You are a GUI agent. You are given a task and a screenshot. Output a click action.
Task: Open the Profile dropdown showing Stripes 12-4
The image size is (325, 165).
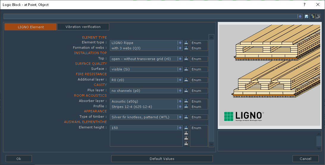180,107
